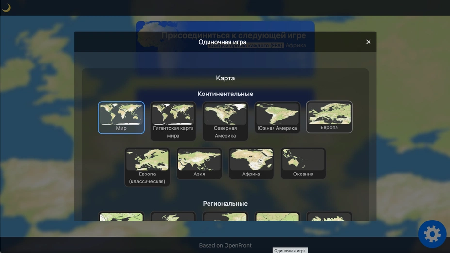This screenshot has width=450, height=253.
Task: Select the leftmost map under Региональные
Action: pyautogui.click(x=121, y=217)
